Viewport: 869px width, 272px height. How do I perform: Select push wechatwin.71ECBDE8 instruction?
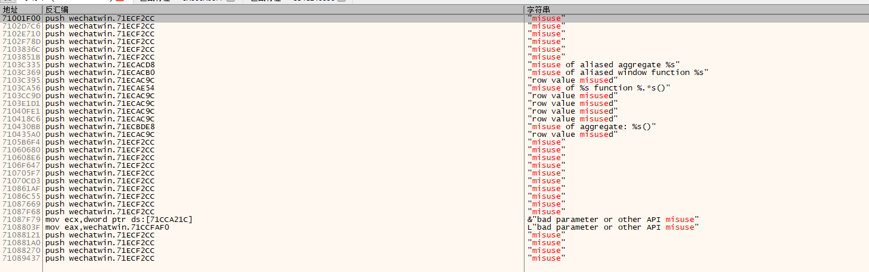100,127
